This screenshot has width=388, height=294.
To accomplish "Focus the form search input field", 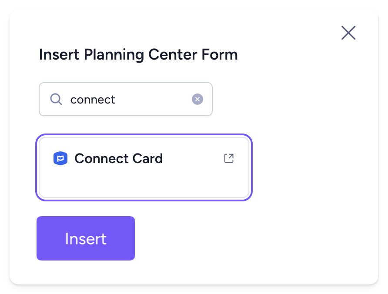I will [x=126, y=99].
